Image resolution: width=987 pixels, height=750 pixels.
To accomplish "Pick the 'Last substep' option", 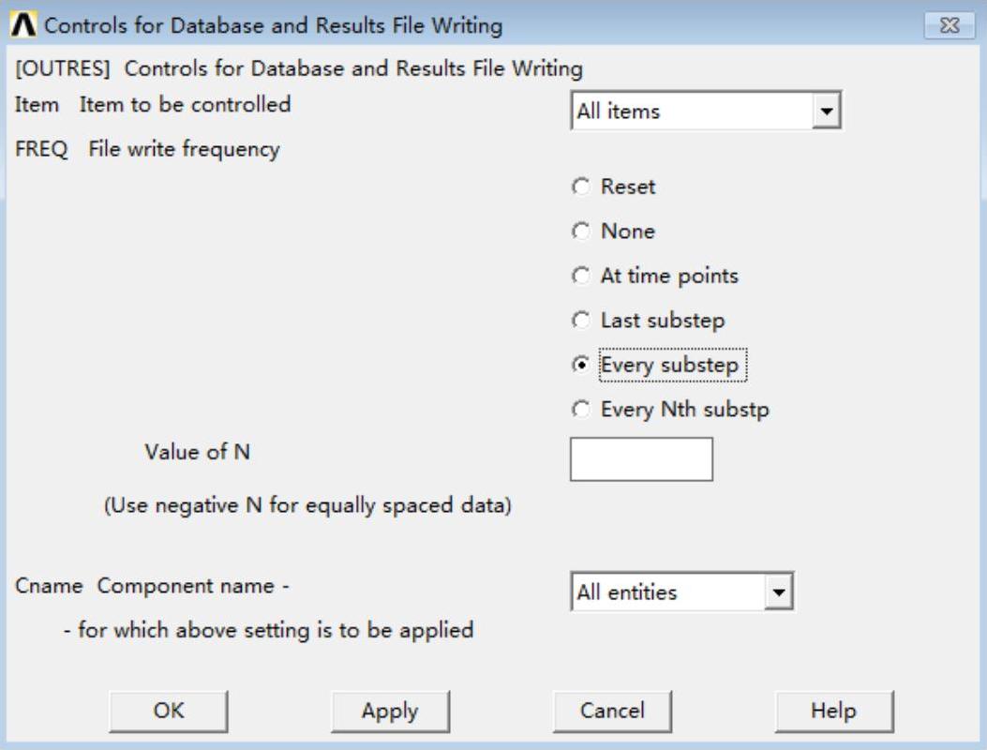I will pyautogui.click(x=581, y=321).
